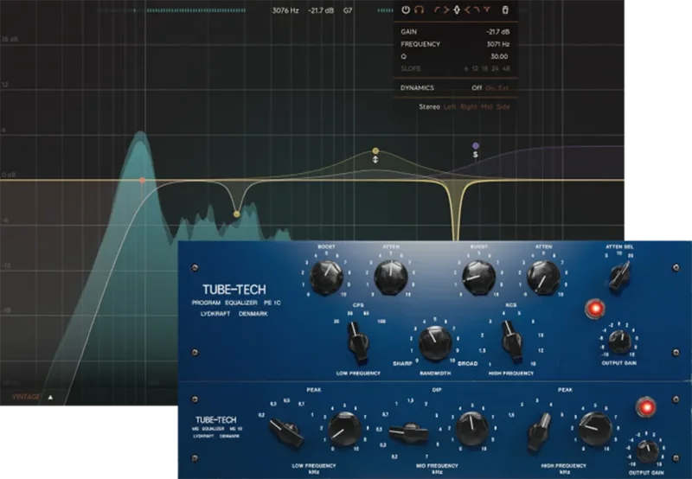
Task: Select the notch filter shape icon
Action: (487, 10)
